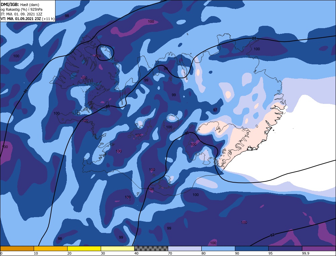Select the '80' legend tick label
This screenshot has width=336, height=256.
(203, 253)
